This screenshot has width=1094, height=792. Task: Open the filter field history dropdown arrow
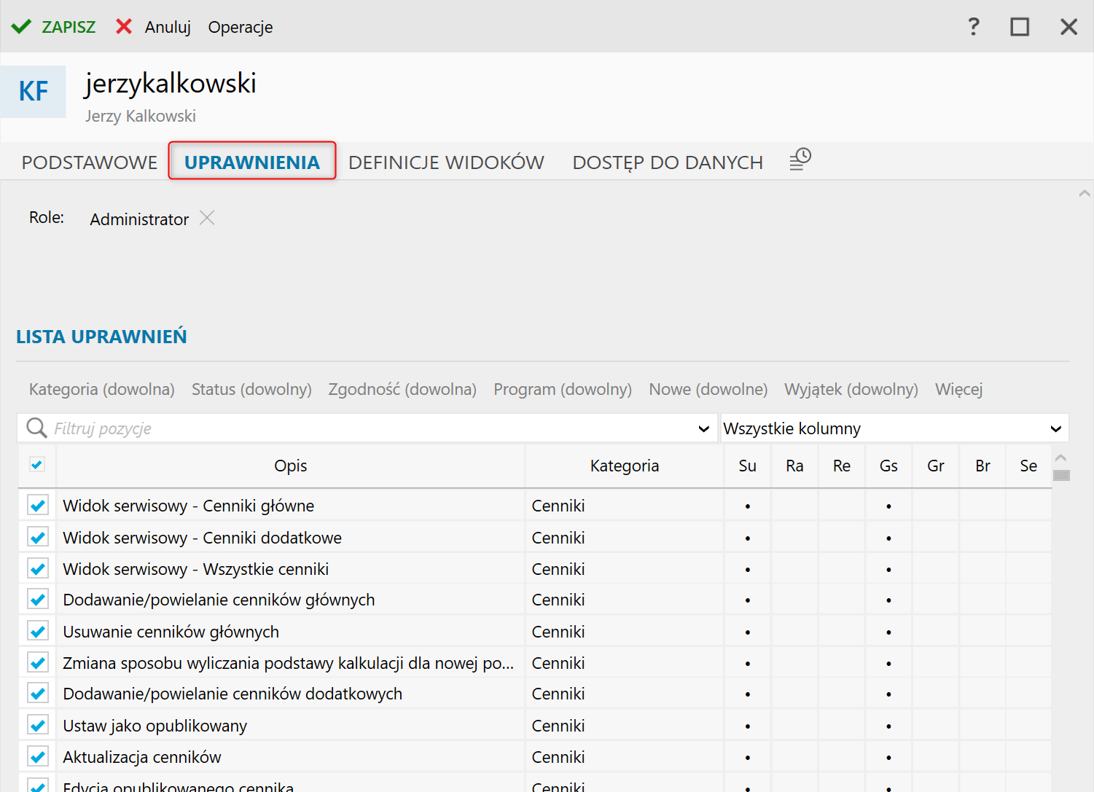click(703, 428)
